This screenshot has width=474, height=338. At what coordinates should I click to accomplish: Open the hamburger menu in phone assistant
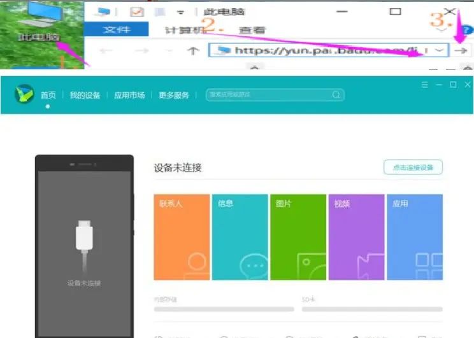coord(425,85)
